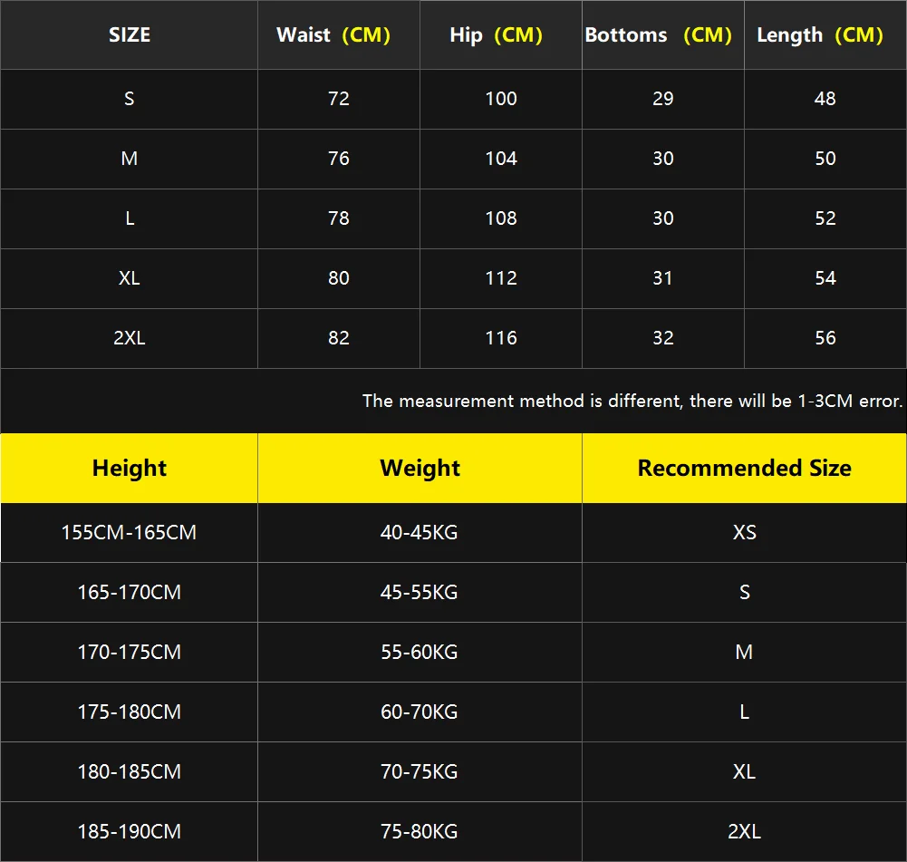Select the yellow Height header
907x862 pixels.
[130, 468]
